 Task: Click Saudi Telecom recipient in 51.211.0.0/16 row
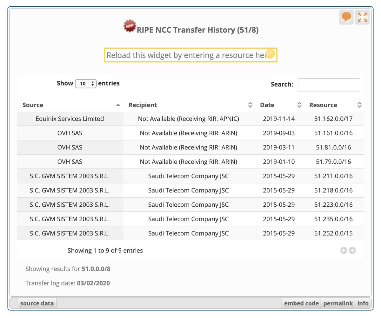coord(189,176)
